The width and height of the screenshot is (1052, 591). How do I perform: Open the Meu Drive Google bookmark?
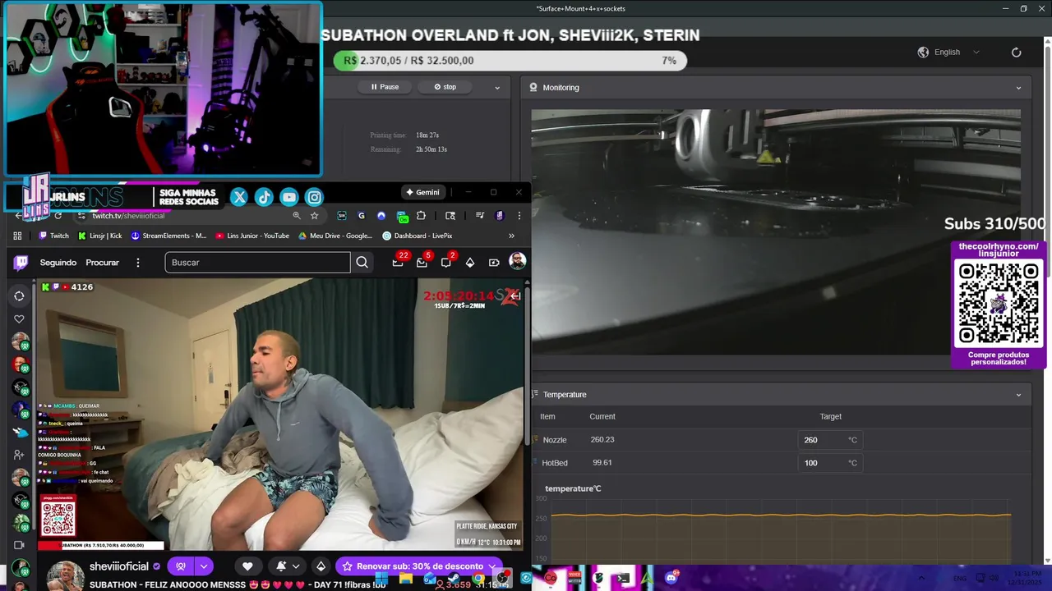pyautogui.click(x=335, y=236)
